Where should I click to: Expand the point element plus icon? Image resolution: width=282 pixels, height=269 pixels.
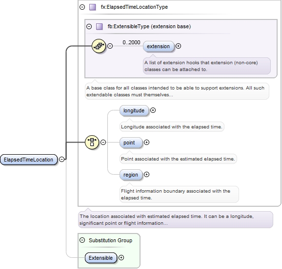(x=146, y=143)
